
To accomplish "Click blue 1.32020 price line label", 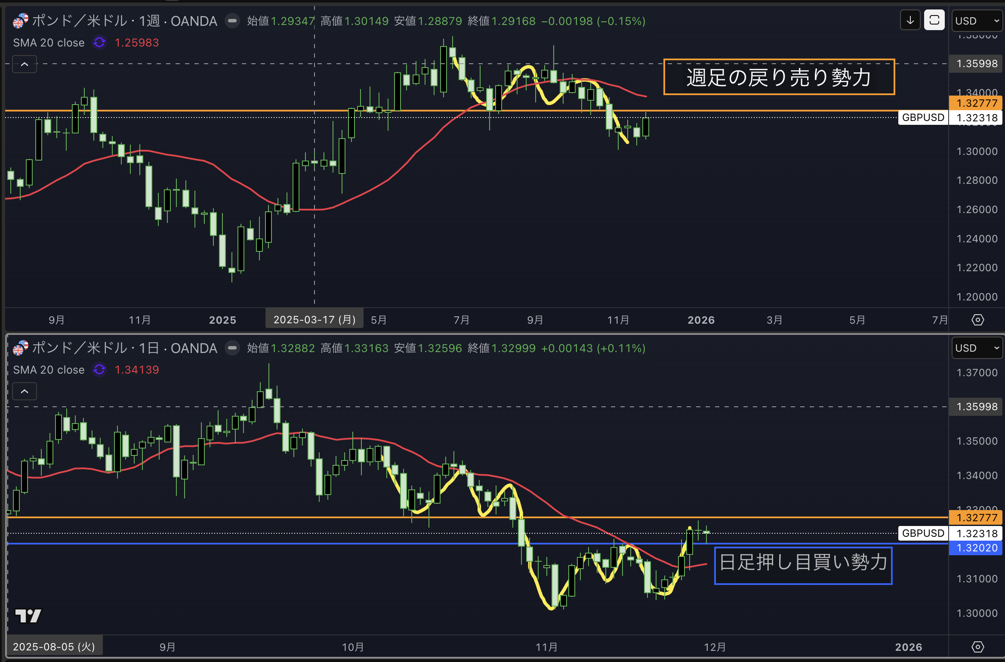I will (976, 548).
